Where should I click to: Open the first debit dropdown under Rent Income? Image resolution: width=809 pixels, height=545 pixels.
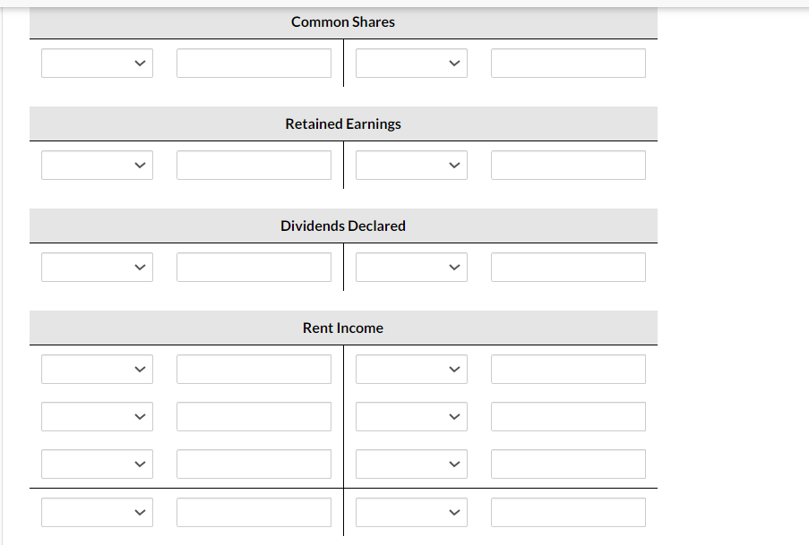[x=97, y=369]
